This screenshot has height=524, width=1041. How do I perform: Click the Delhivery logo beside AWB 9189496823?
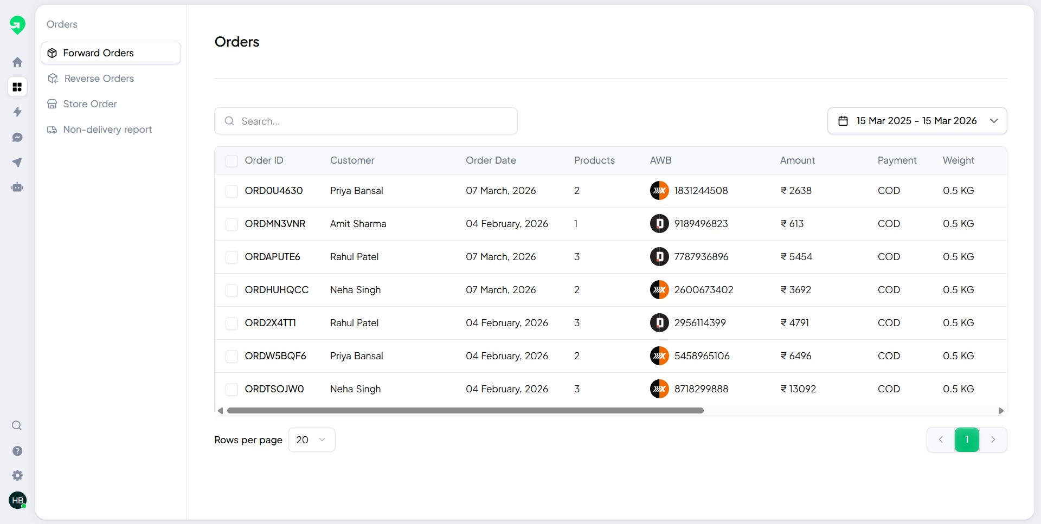pos(659,223)
